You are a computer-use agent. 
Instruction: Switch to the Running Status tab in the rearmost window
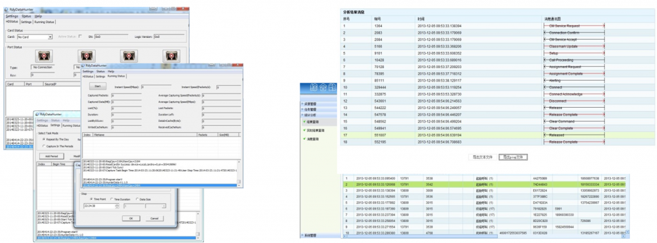(44, 22)
